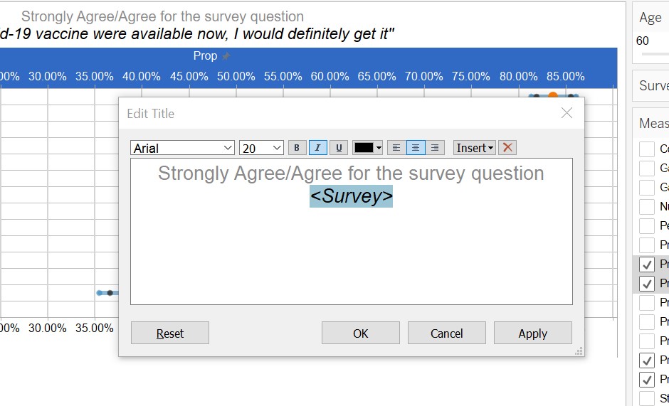Toggle italic formatting for title text

317,148
